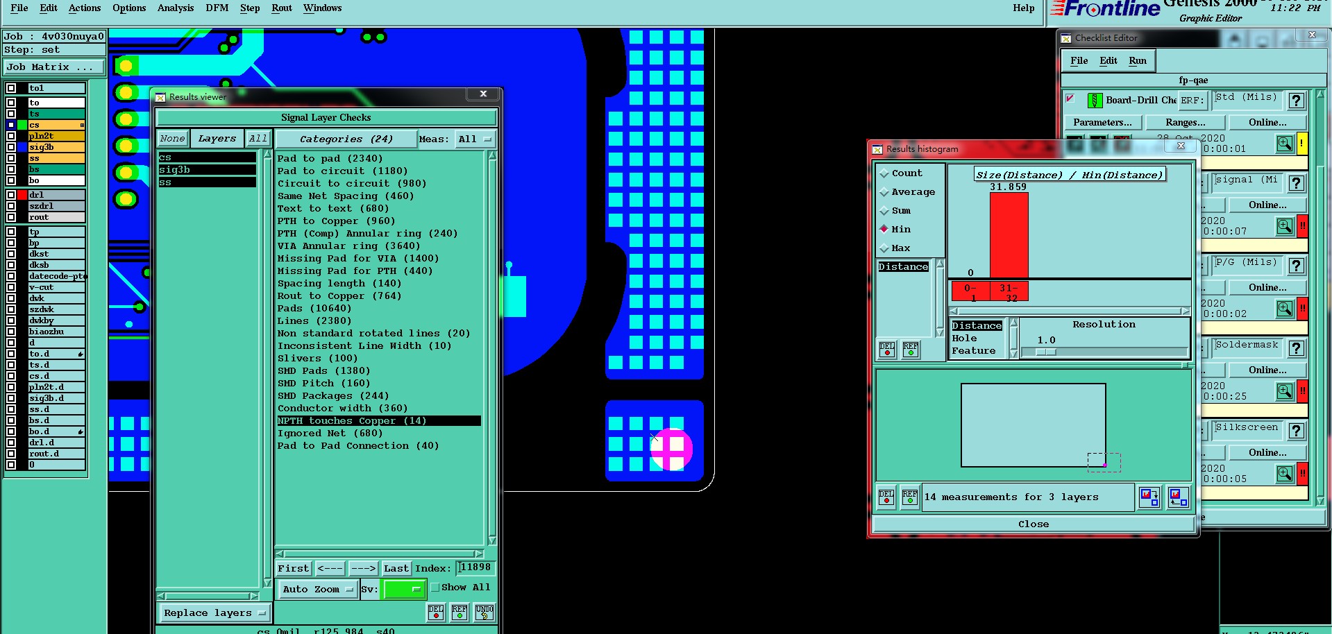Click Close button in Results histogram
This screenshot has height=634, width=1332.
tap(1034, 524)
